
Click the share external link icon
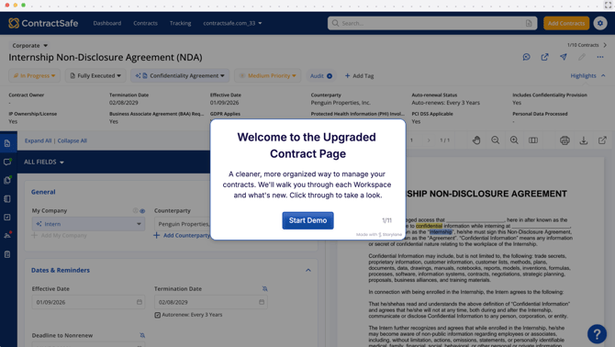coord(545,57)
